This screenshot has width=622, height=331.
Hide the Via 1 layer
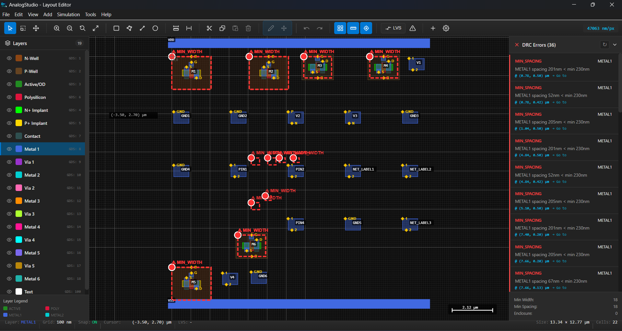9,162
